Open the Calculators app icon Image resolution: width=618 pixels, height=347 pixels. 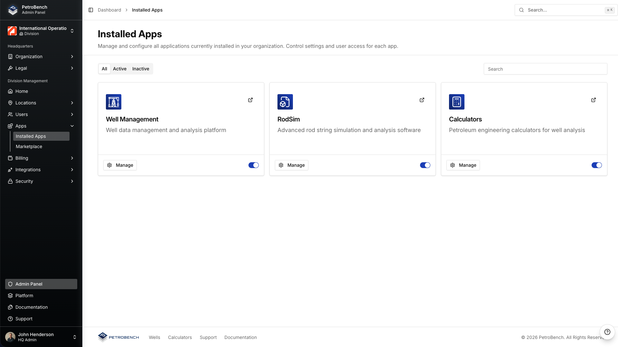click(457, 102)
